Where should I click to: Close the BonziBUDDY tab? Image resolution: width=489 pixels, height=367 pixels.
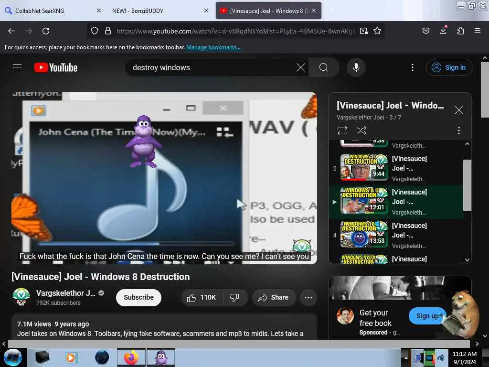[x=206, y=11]
